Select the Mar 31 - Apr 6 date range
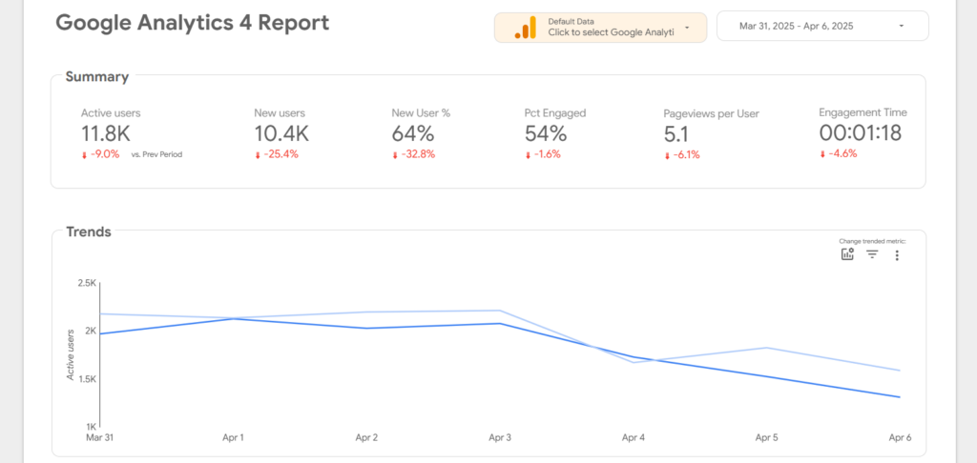The image size is (977, 463). (795, 27)
